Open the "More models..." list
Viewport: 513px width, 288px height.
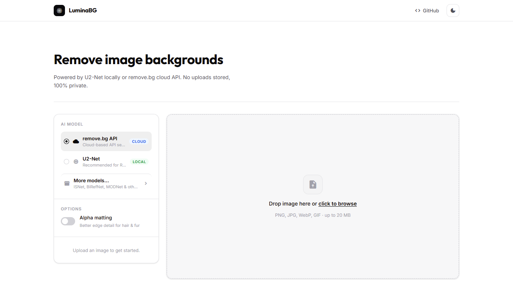[x=106, y=183]
